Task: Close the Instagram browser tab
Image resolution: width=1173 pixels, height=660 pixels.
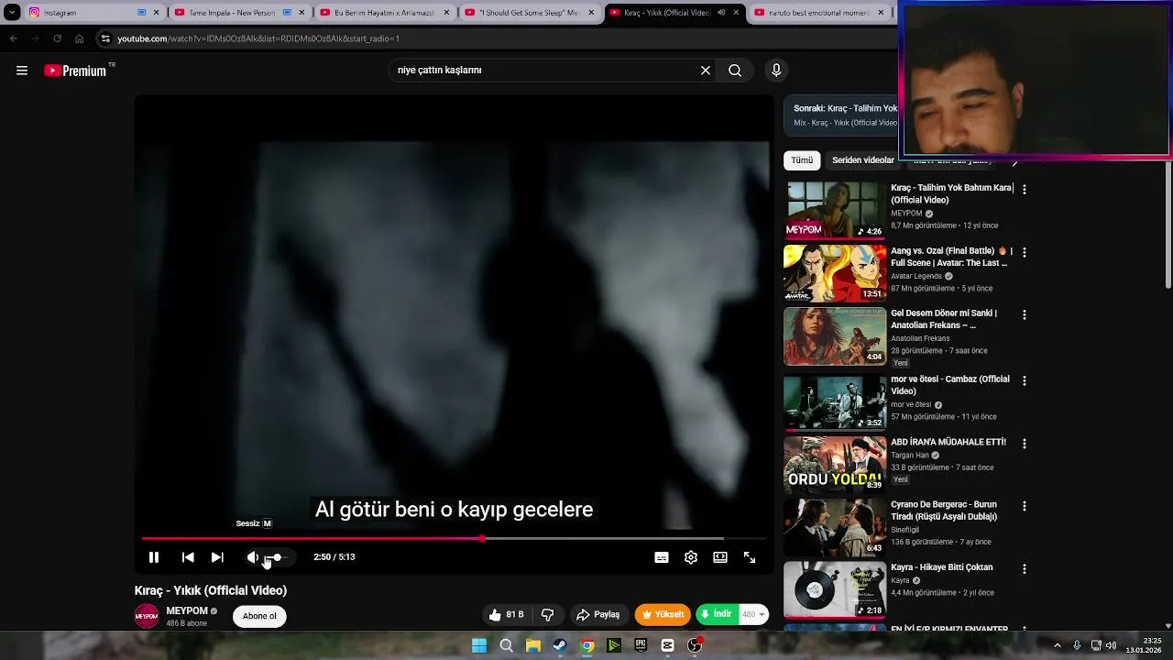Action: coord(156,13)
